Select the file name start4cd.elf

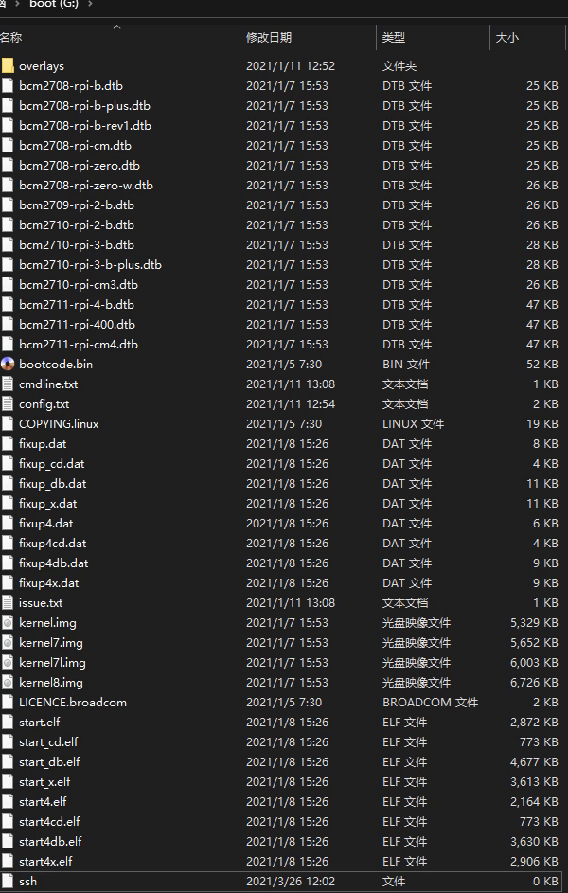49,822
